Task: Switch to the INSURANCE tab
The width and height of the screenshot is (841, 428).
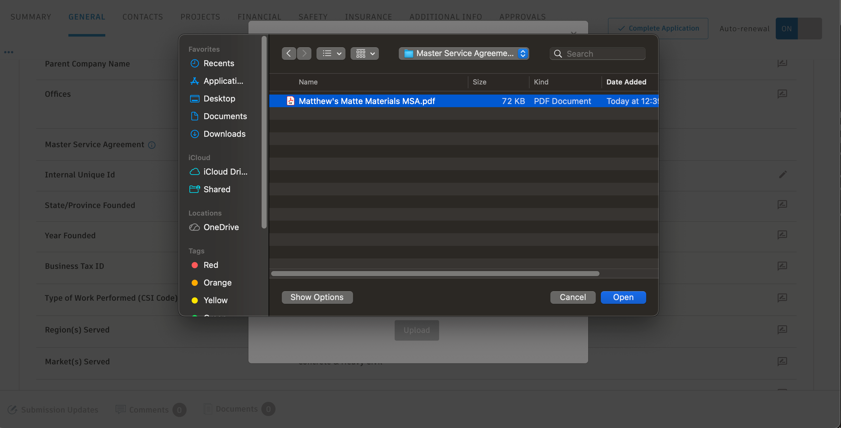Action: 368,17
